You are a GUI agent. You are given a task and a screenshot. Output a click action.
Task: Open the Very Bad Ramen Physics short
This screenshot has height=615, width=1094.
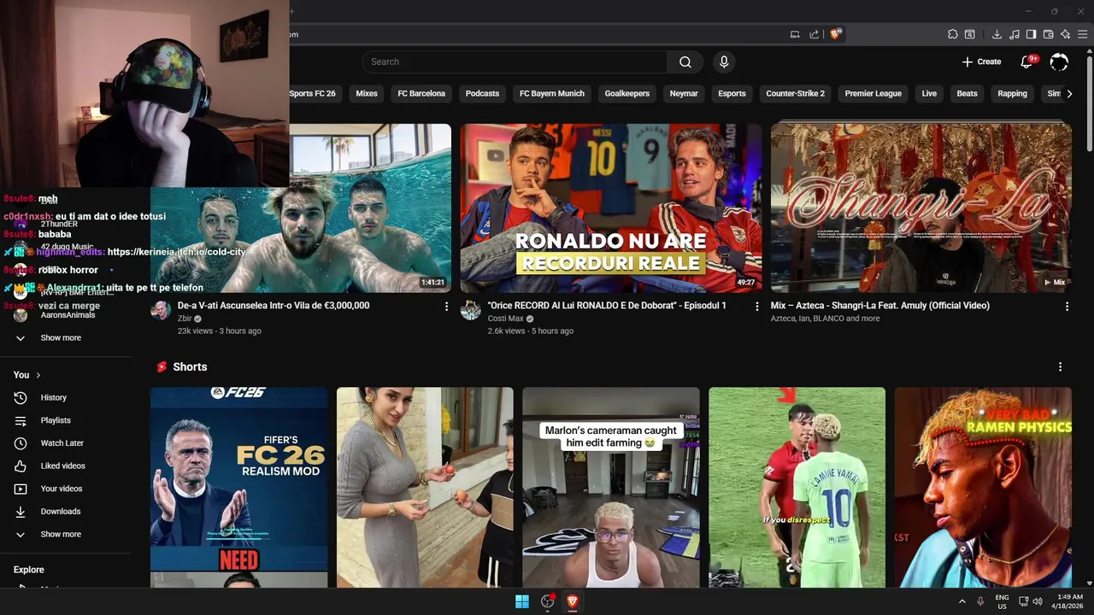tap(983, 487)
